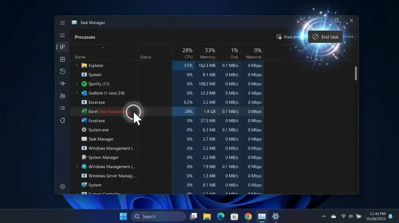The width and height of the screenshot is (399, 223).
Task: Select the Windows Management I... row
Action: (x=167, y=148)
